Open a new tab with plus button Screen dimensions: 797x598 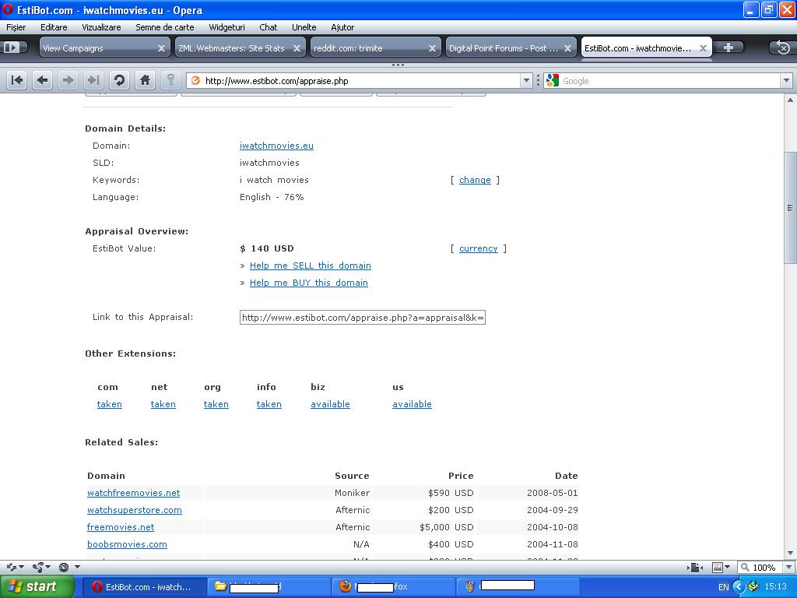(729, 47)
